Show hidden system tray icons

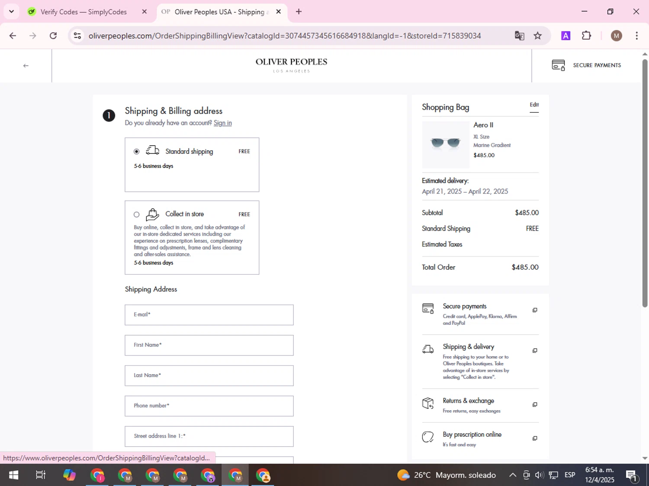click(x=513, y=475)
